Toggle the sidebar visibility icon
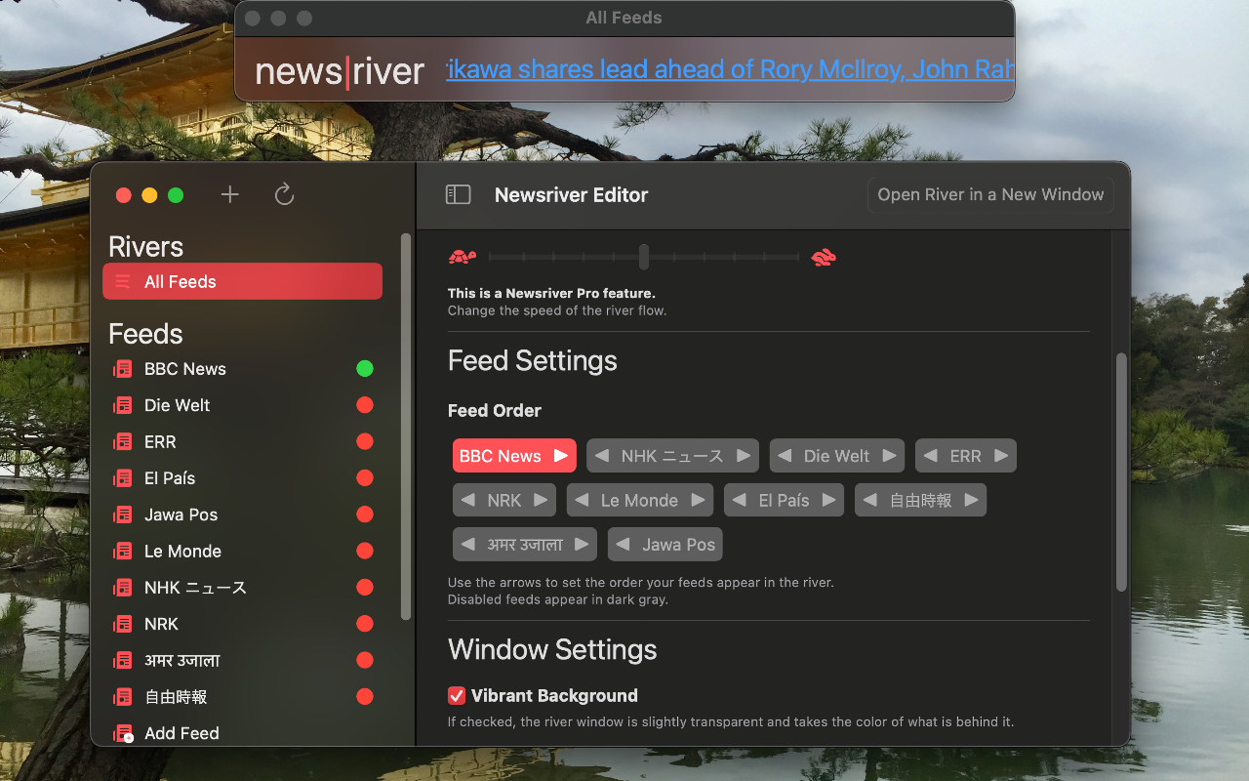1249x781 pixels. pyautogui.click(x=459, y=194)
